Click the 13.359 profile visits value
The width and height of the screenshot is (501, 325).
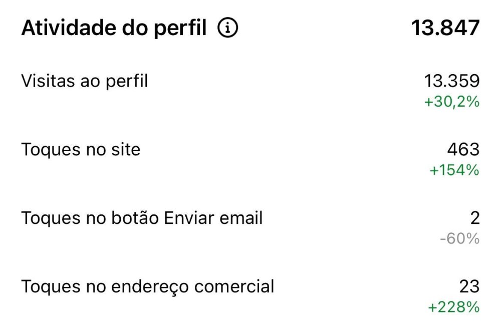[452, 81]
